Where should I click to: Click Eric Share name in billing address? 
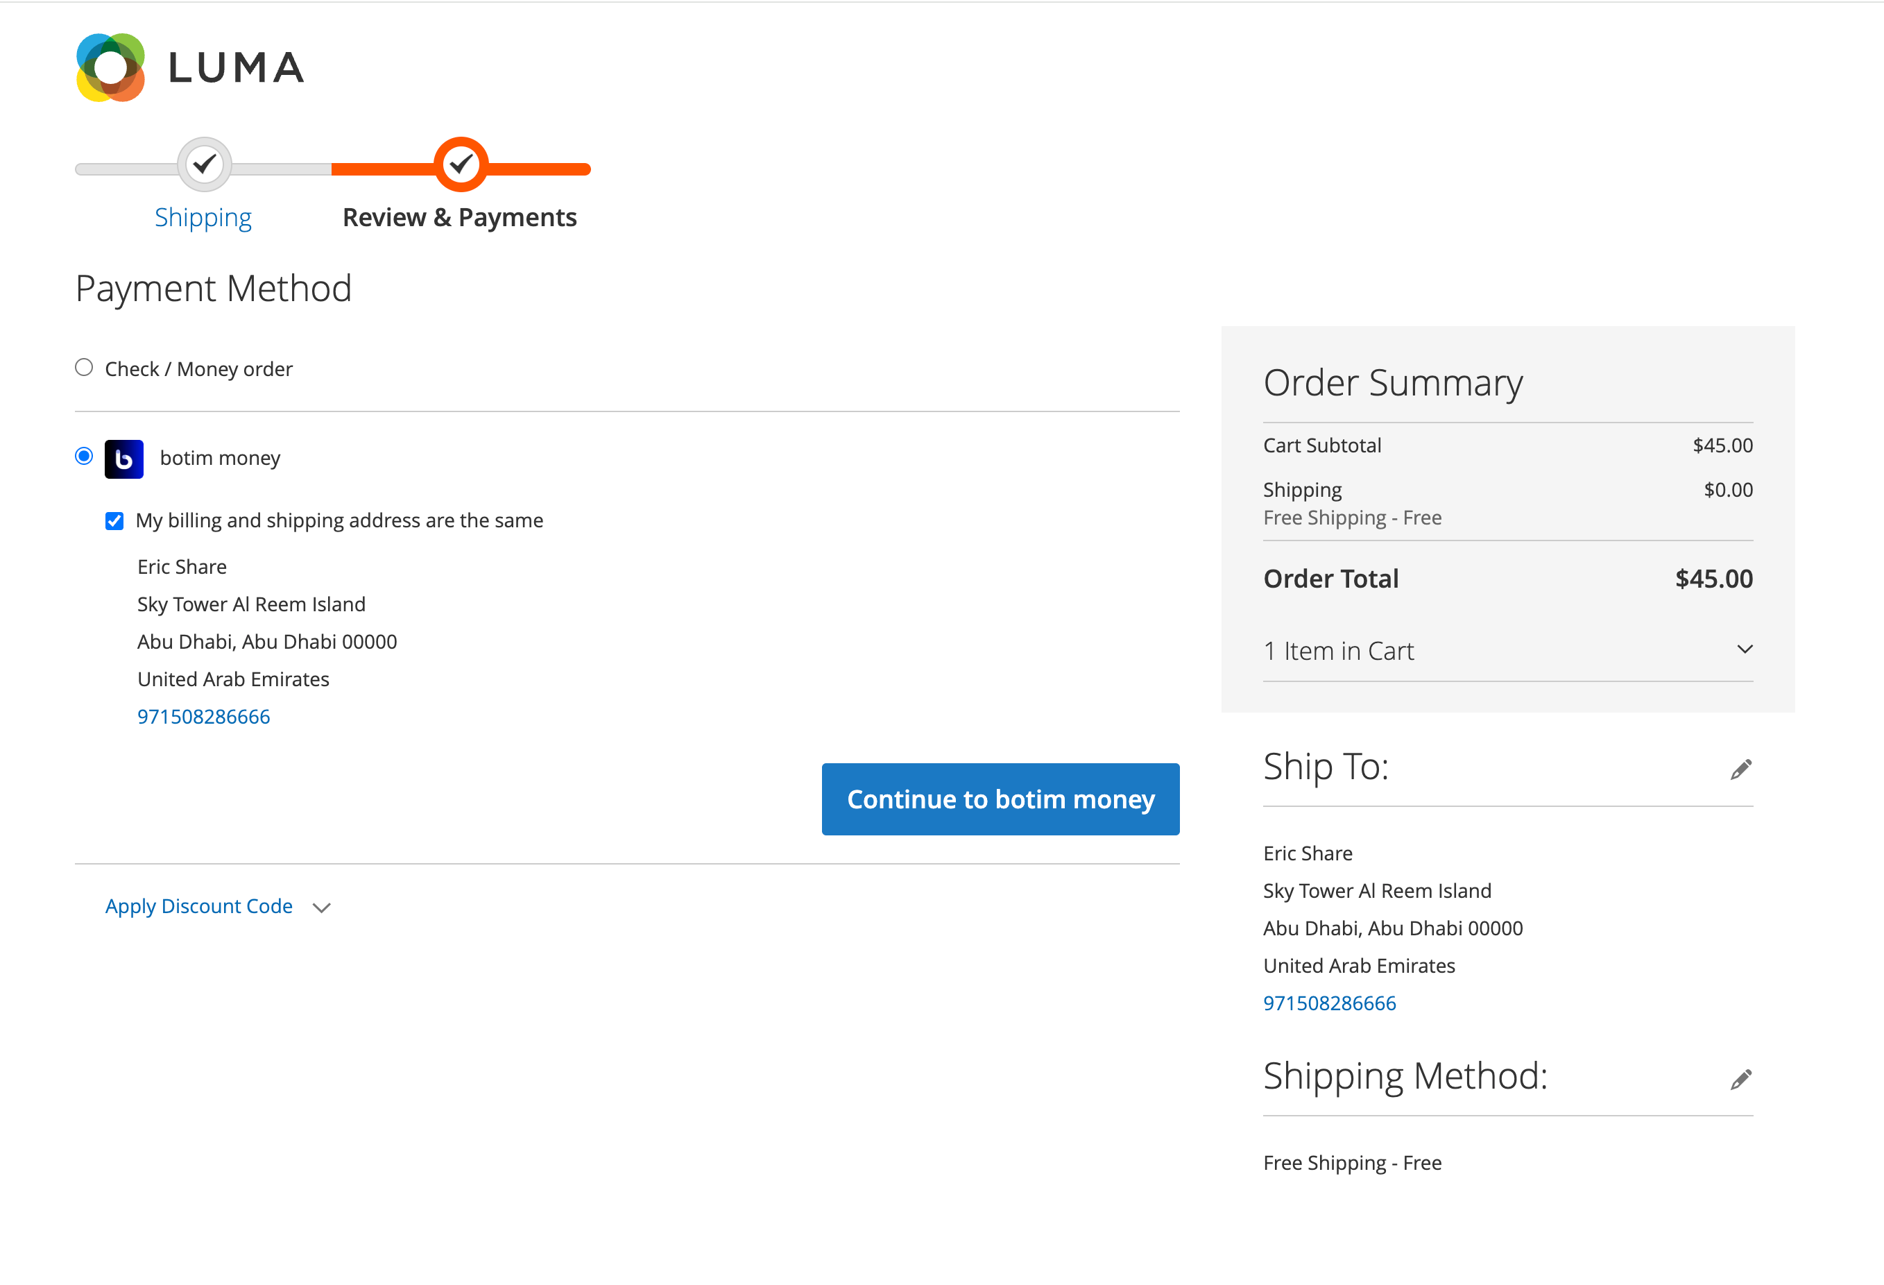click(x=182, y=567)
